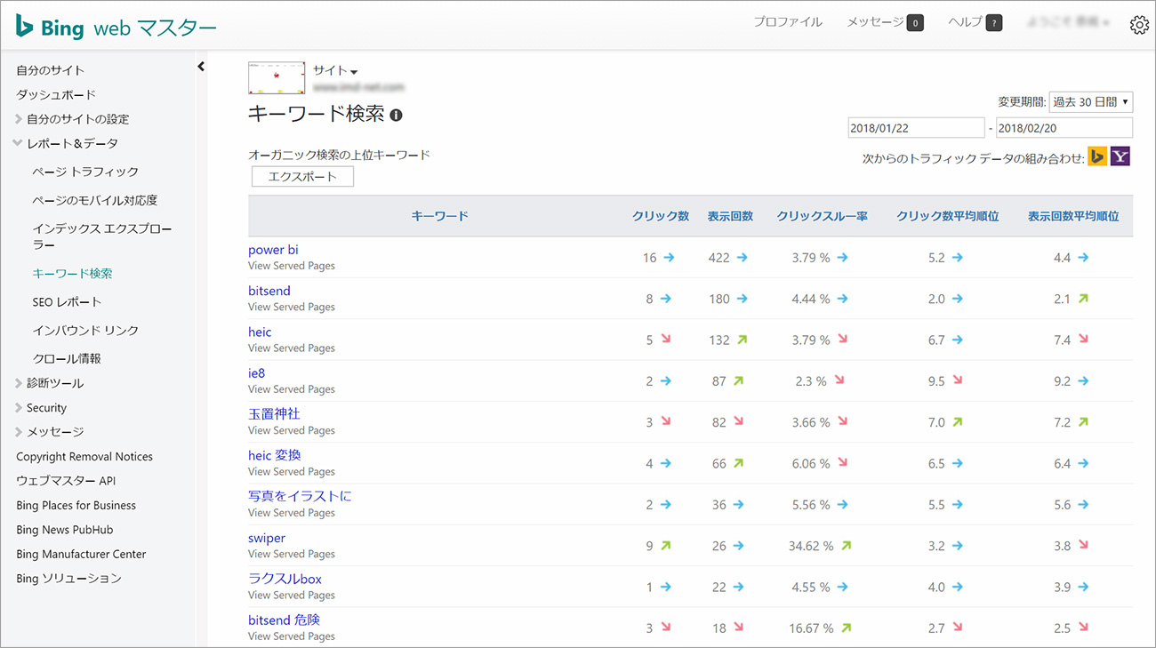Click green up arrow beside swiper clicks

(x=665, y=545)
